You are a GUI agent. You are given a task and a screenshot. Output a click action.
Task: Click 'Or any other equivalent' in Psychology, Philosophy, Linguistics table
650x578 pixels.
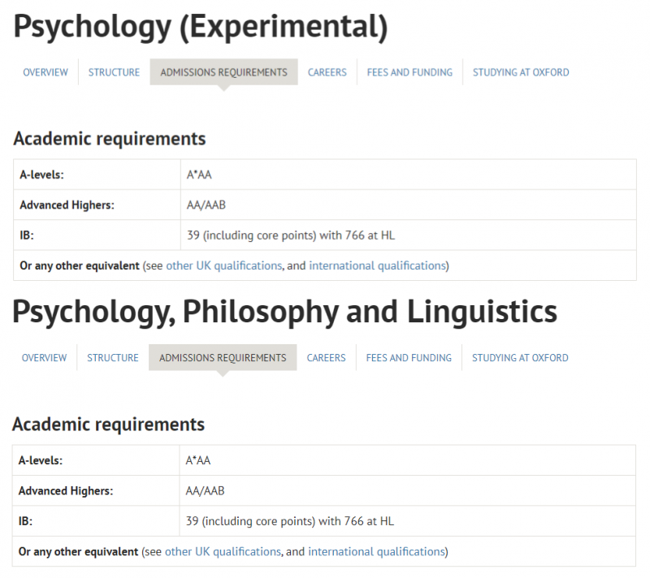(78, 552)
